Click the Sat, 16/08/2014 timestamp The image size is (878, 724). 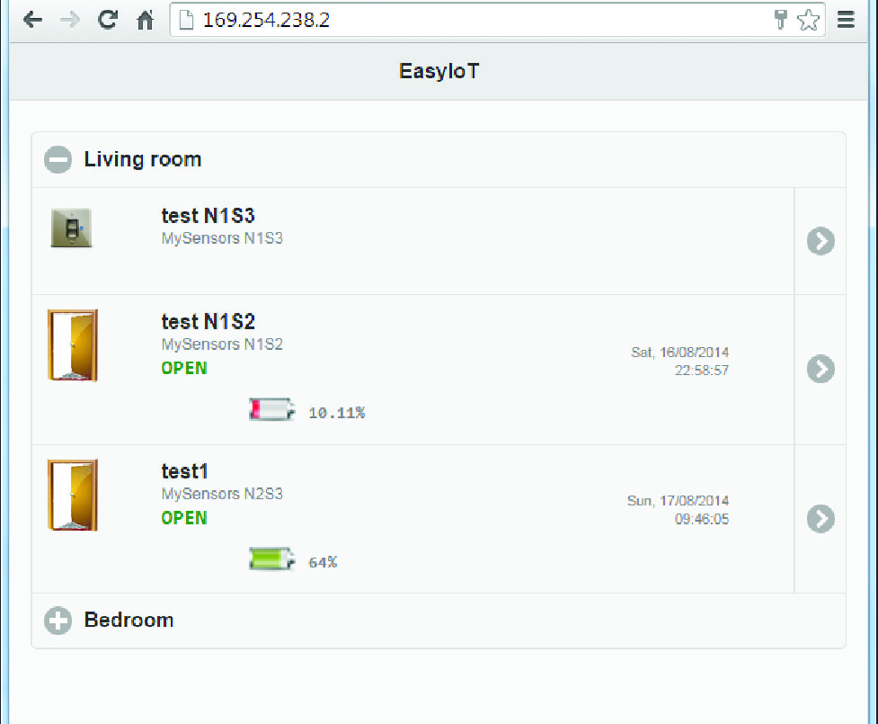click(679, 361)
